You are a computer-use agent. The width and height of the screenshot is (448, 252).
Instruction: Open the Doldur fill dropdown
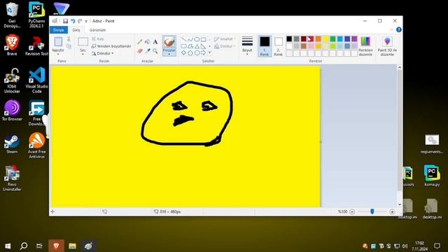225,46
